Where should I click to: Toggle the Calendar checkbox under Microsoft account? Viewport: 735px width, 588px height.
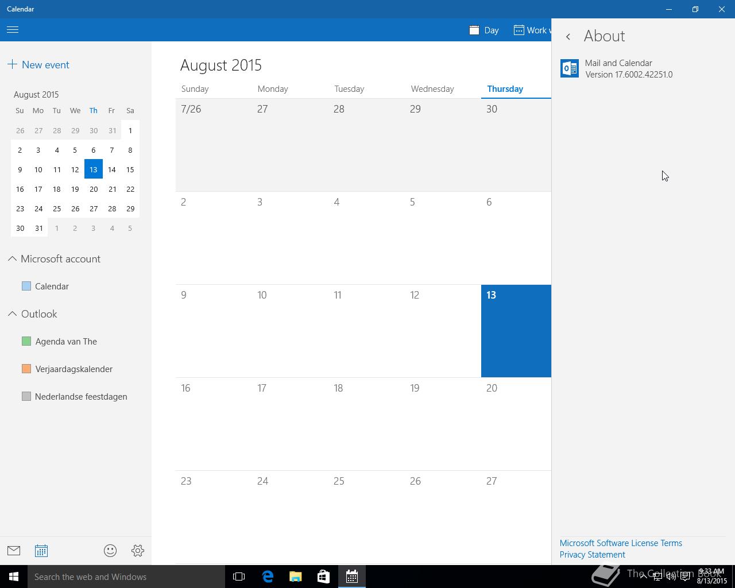click(26, 286)
